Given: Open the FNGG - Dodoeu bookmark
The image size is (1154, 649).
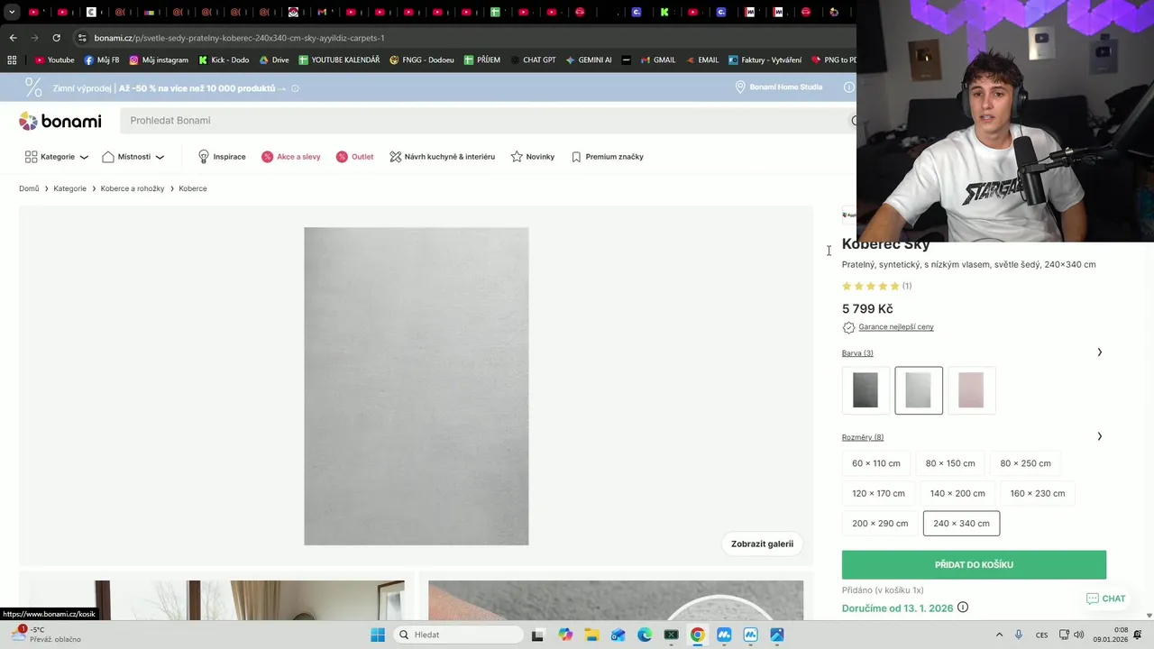Looking at the screenshot, I should pyautogui.click(x=422, y=60).
